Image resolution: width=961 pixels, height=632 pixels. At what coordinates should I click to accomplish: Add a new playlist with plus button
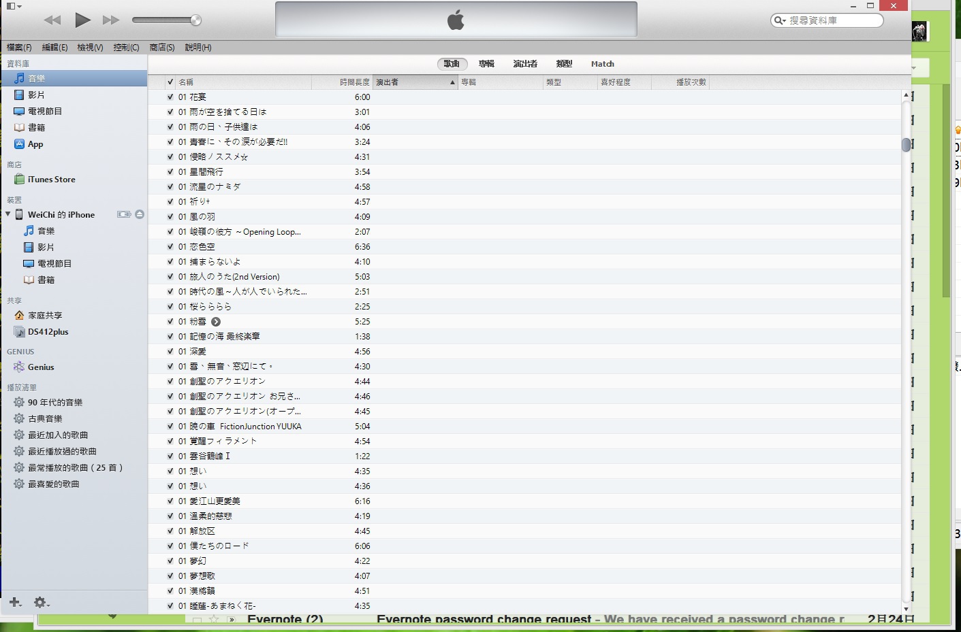(x=16, y=602)
